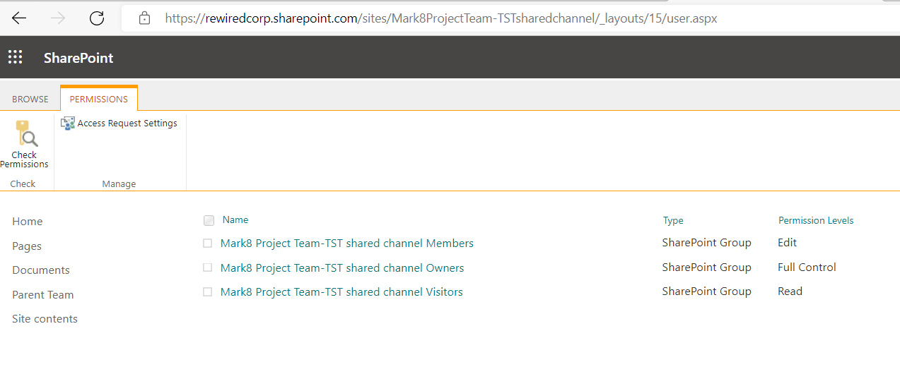Open Site contents in left navigation
Viewport: 900px width, 379px height.
coord(45,319)
